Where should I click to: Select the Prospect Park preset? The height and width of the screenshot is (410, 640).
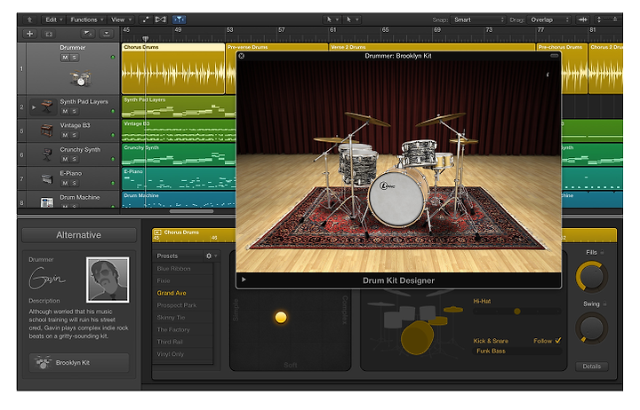click(175, 304)
